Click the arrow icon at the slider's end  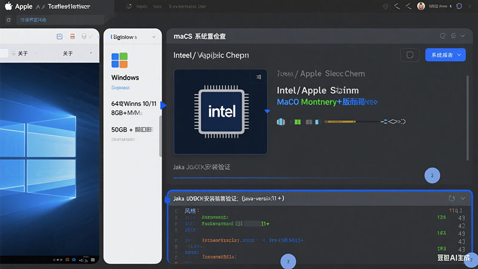393,122
